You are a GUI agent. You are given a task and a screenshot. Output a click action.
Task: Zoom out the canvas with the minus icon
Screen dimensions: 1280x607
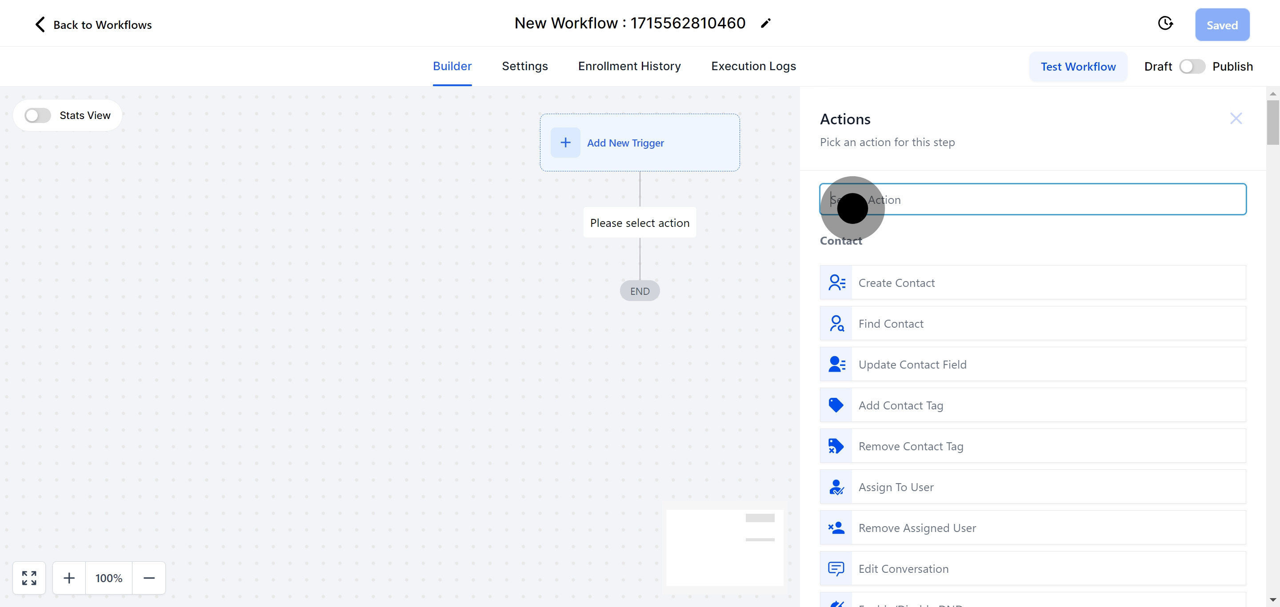[x=149, y=578]
